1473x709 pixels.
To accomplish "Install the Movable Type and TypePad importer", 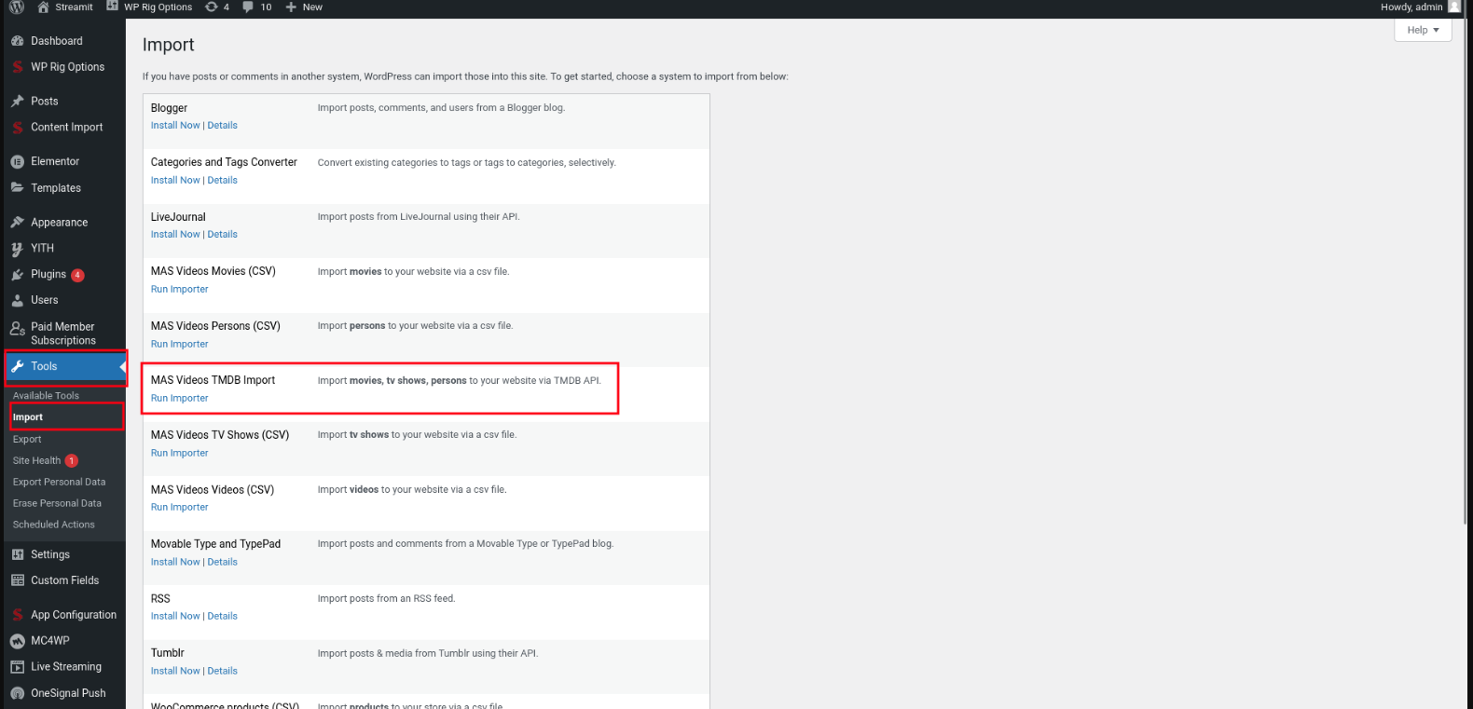I will coord(175,562).
